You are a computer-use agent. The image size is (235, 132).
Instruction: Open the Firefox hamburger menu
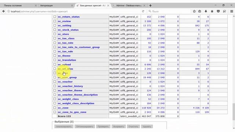(x=232, y=11)
